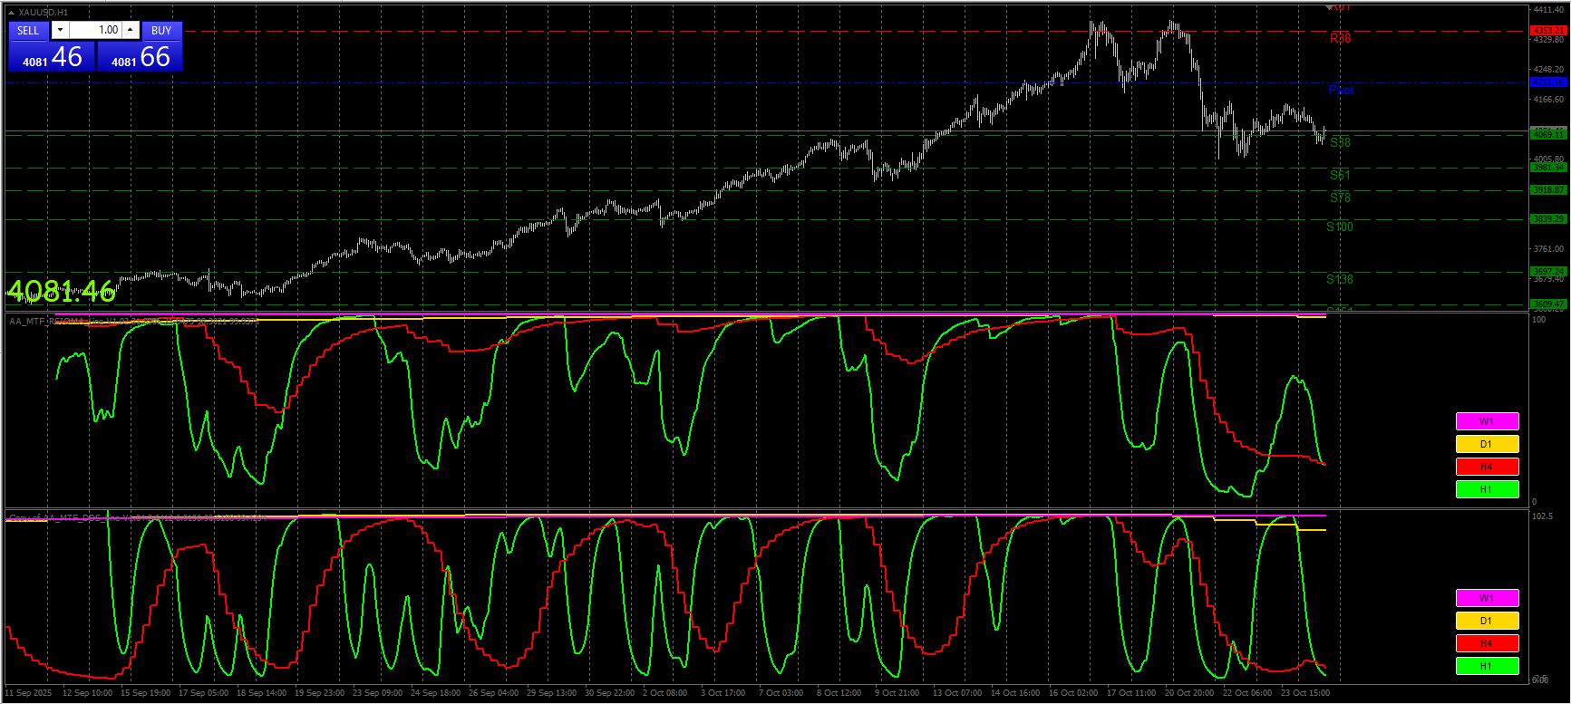
Task: Toggle green H1 button in upper indicator panel
Action: click(1487, 489)
